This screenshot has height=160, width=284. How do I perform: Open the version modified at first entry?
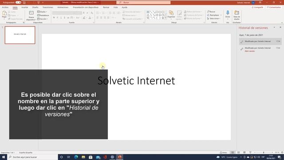260,41
